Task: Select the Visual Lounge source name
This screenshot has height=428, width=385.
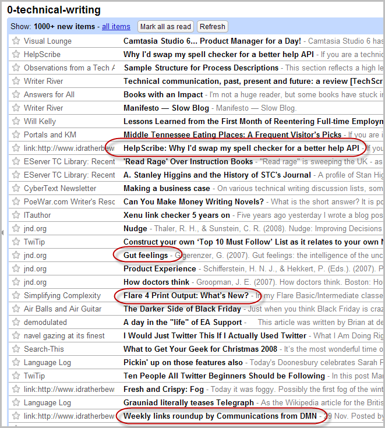Action: pyautogui.click(x=48, y=41)
